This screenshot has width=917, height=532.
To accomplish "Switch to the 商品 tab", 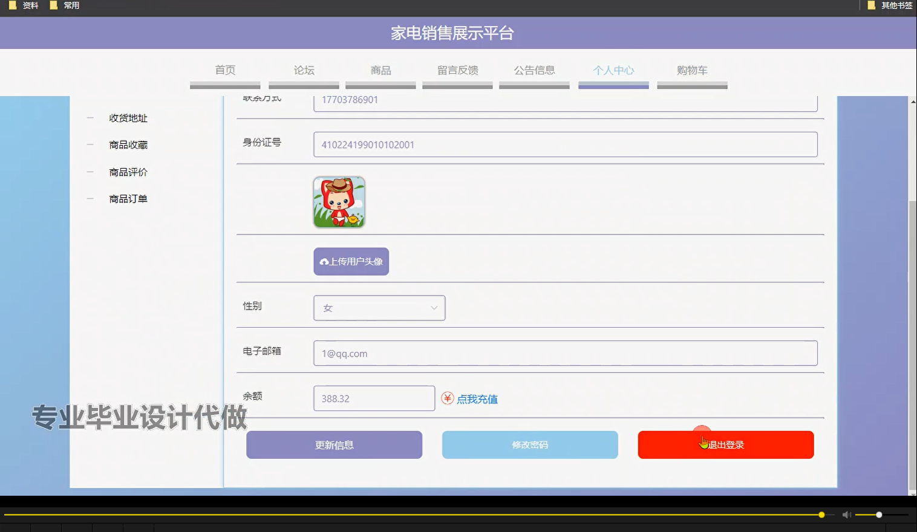I will point(380,70).
